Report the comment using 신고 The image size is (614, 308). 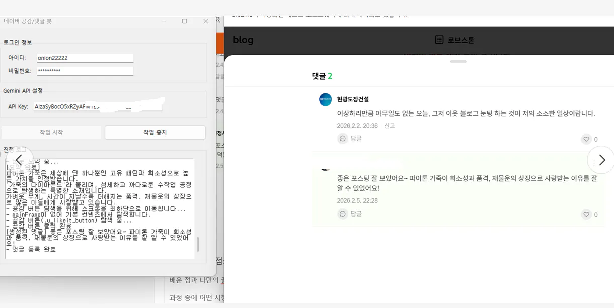(390, 126)
